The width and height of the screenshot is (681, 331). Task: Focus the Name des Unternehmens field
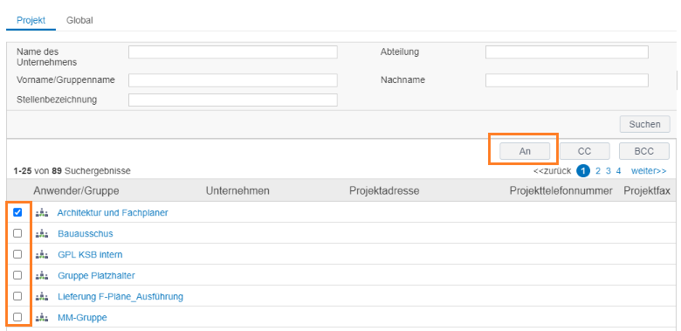point(233,52)
